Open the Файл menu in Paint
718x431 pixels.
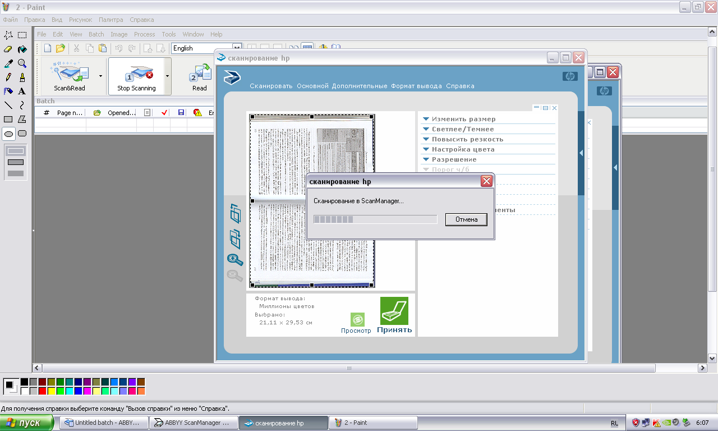[x=10, y=20]
